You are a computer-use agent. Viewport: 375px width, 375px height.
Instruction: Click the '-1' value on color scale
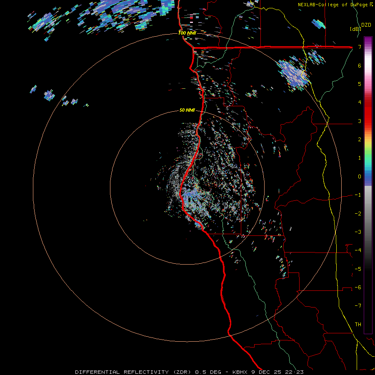pos(358,195)
